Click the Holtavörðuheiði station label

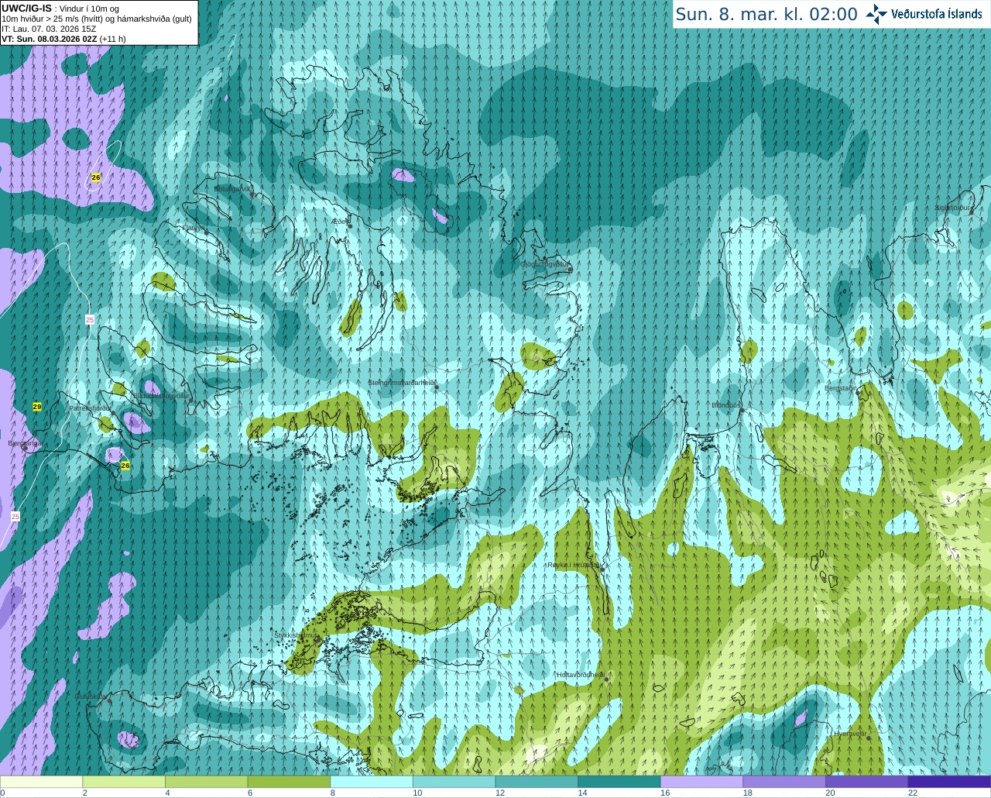(x=581, y=675)
